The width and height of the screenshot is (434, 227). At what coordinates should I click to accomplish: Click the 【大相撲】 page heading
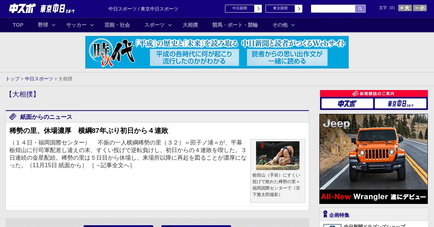(22, 94)
